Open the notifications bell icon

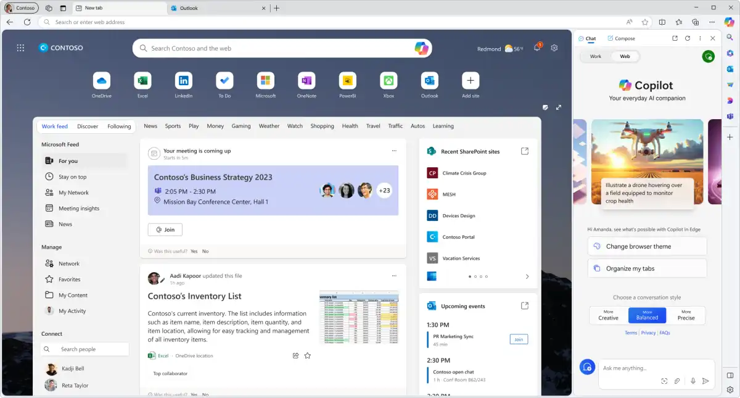[537, 48]
